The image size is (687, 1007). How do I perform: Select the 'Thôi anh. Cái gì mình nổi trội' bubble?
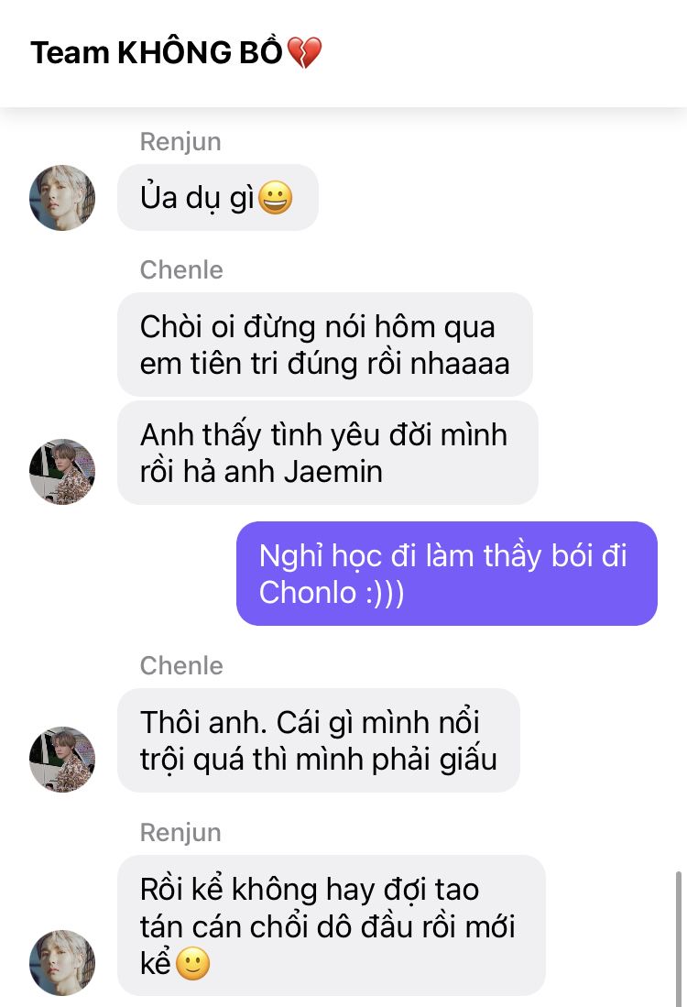coord(319,740)
